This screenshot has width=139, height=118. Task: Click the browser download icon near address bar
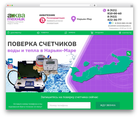[x=95, y=5]
